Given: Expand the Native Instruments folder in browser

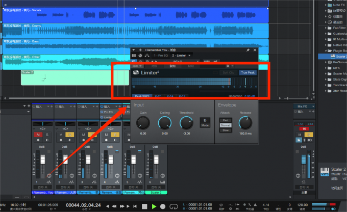Looking at the screenshot, I should coord(326,45).
